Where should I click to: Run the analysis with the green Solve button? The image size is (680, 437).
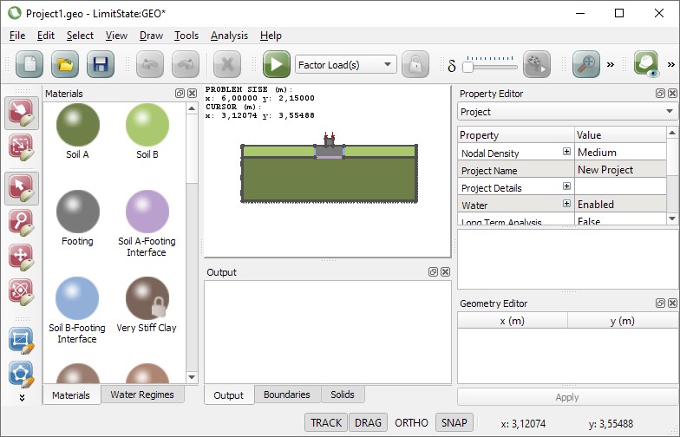277,65
